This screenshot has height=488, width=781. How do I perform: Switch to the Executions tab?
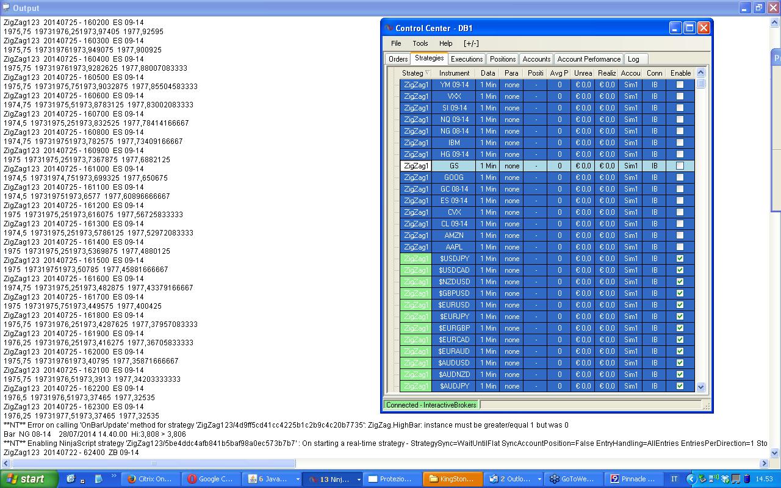[x=467, y=59]
